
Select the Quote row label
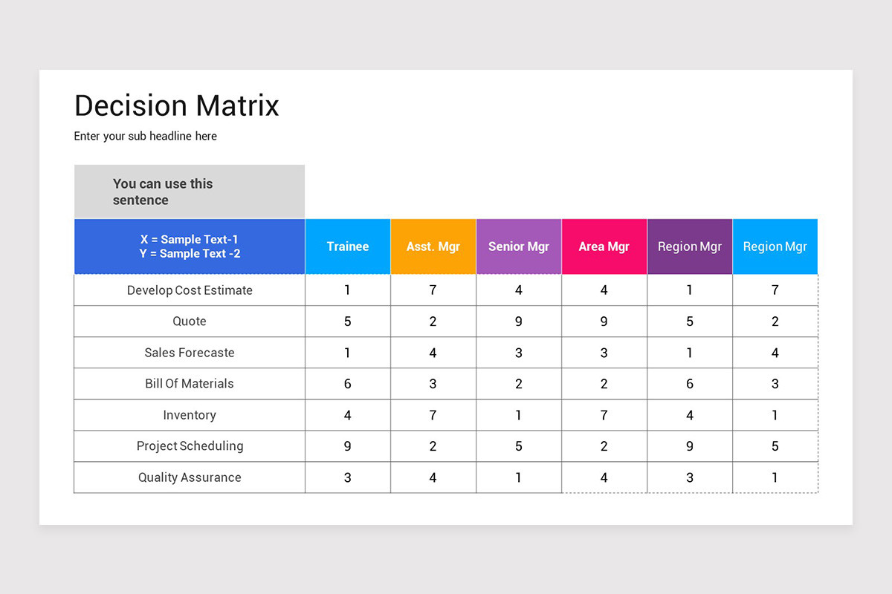[x=190, y=322]
